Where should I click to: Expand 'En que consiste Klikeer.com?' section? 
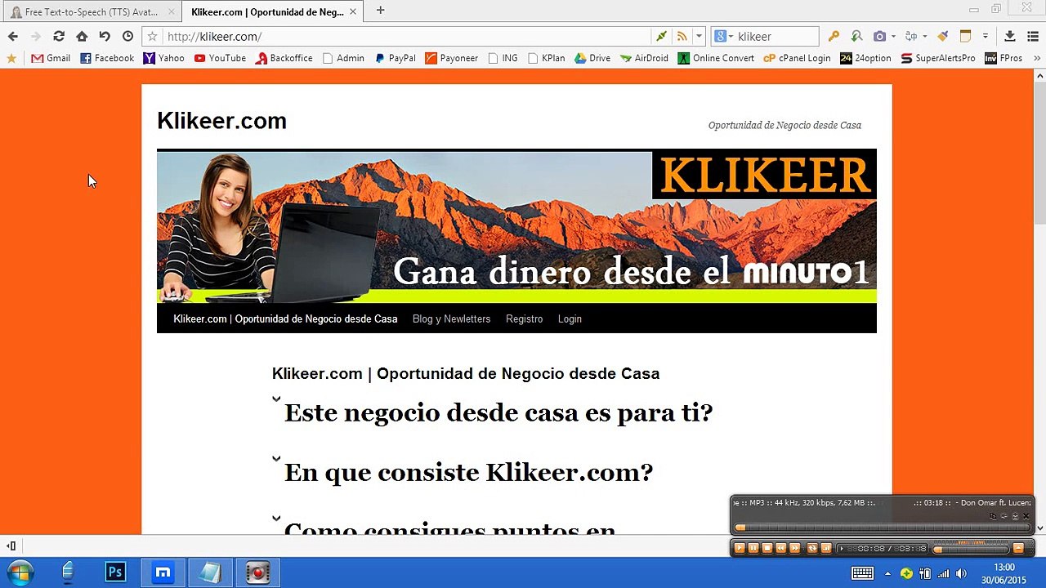468,472
